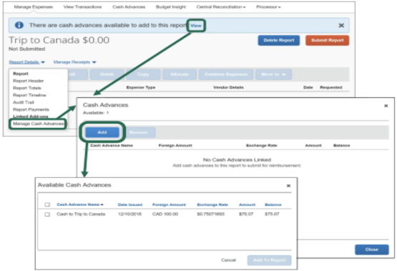Select Report Header menu entry
Image resolution: width=397 pixels, height=271 pixels.
(x=29, y=81)
